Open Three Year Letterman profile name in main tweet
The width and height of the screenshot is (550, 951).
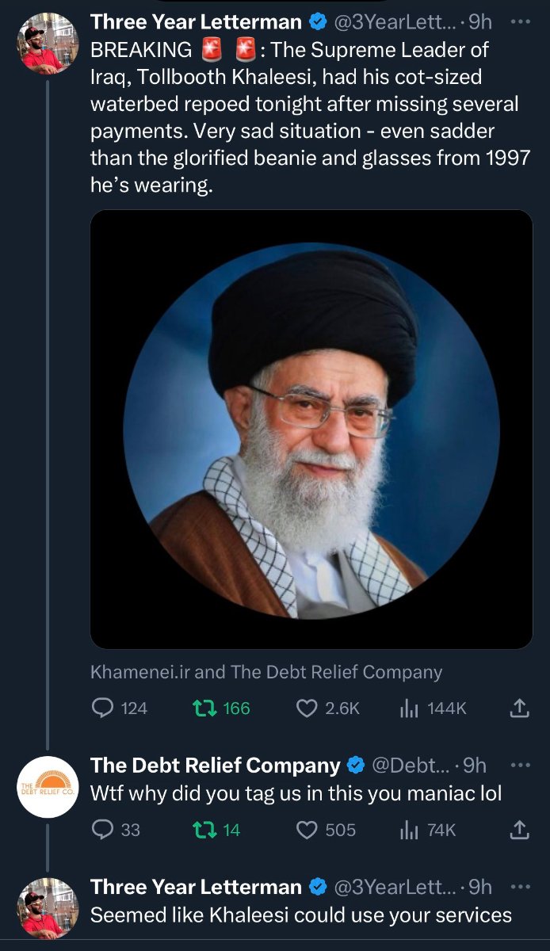coord(196,21)
